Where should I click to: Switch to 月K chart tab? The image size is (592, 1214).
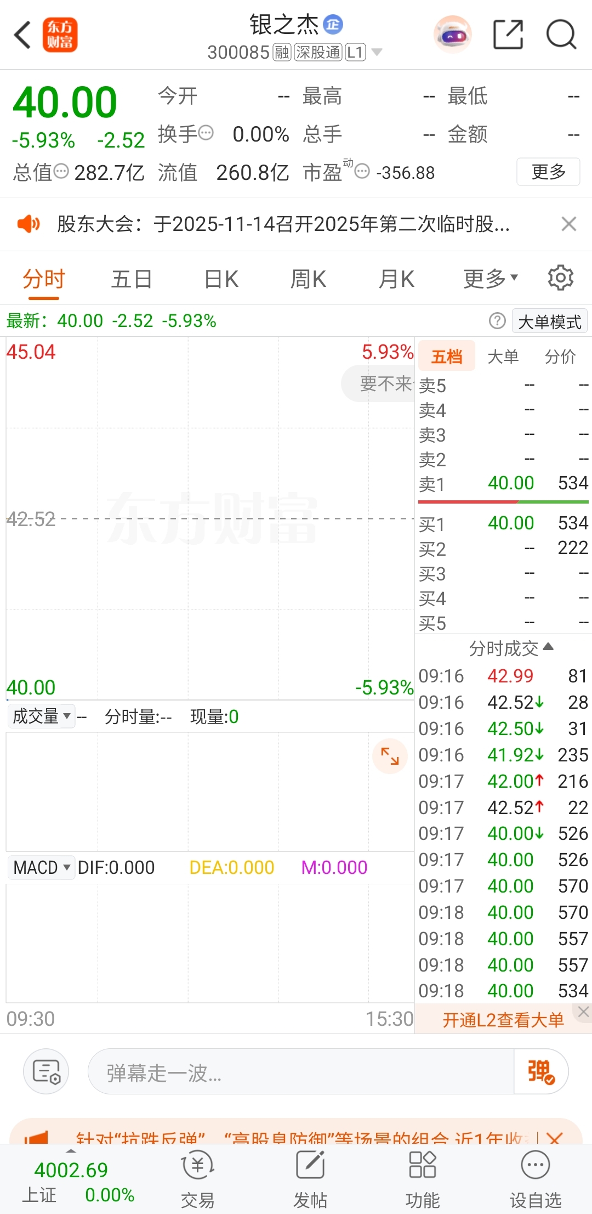coord(397,279)
